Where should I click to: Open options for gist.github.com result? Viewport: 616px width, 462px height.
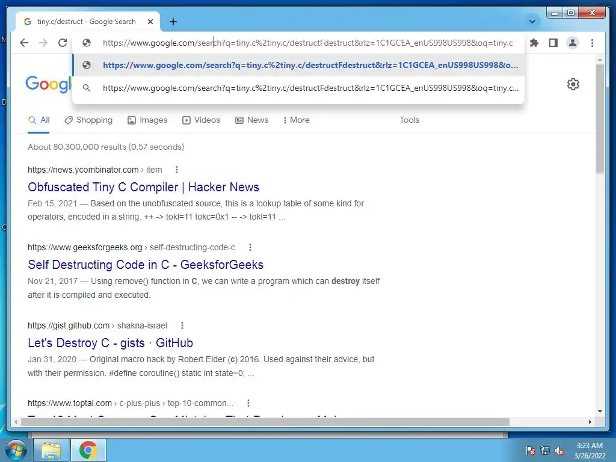tap(182, 325)
